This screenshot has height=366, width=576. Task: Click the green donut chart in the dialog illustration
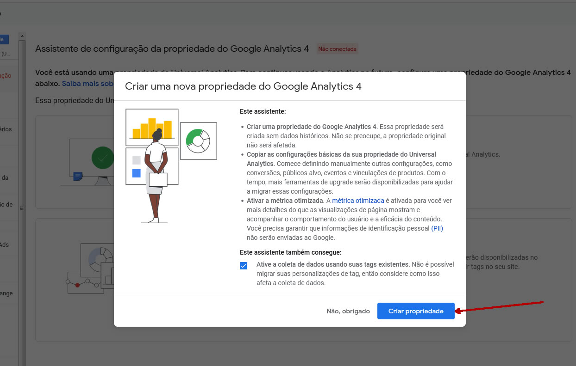click(198, 141)
